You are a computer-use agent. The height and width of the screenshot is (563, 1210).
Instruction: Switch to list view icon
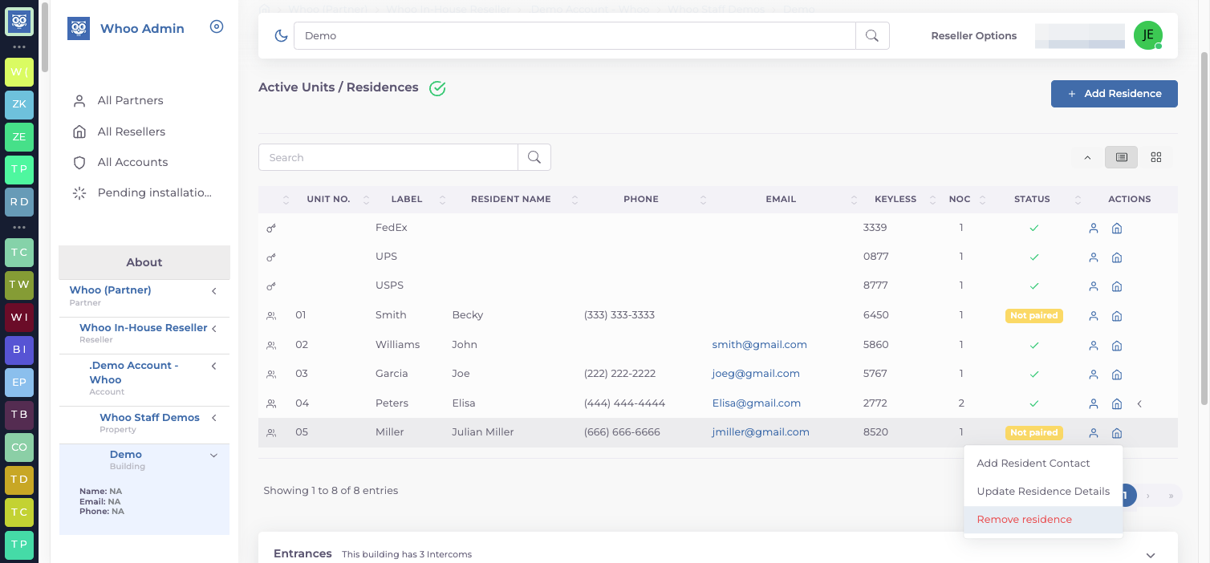pos(1122,157)
